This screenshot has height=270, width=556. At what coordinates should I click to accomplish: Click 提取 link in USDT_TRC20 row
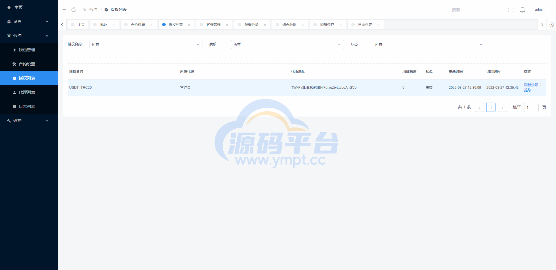click(x=527, y=90)
